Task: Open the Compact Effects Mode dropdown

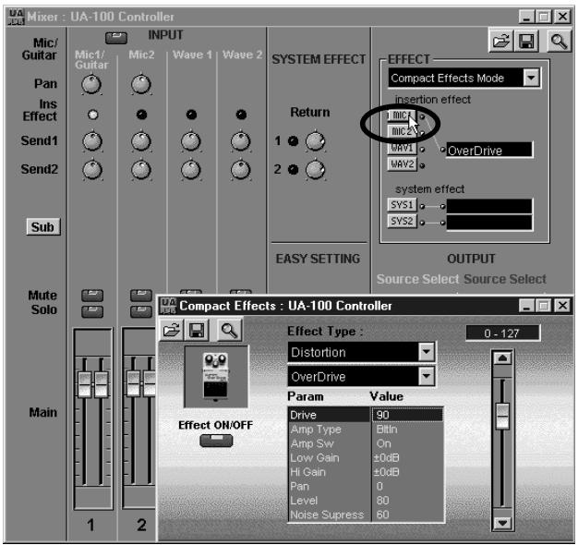Action: [x=531, y=78]
